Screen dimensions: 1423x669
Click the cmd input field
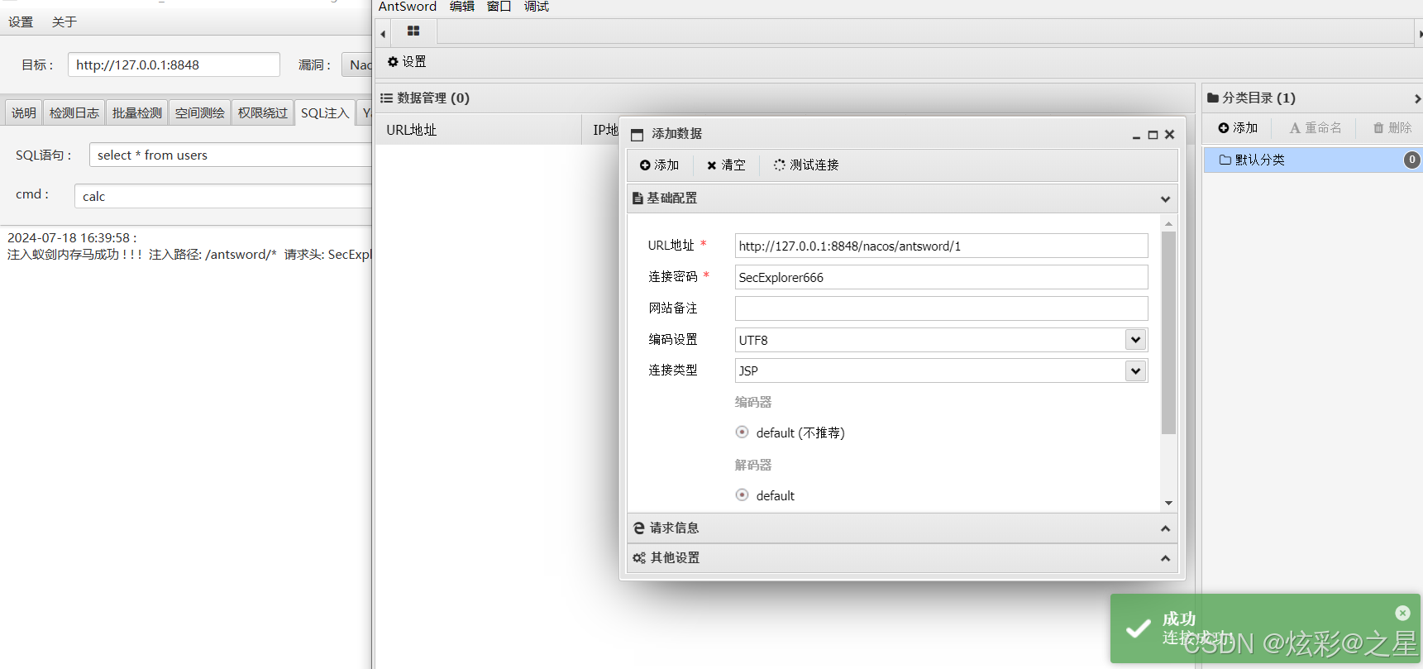point(223,196)
